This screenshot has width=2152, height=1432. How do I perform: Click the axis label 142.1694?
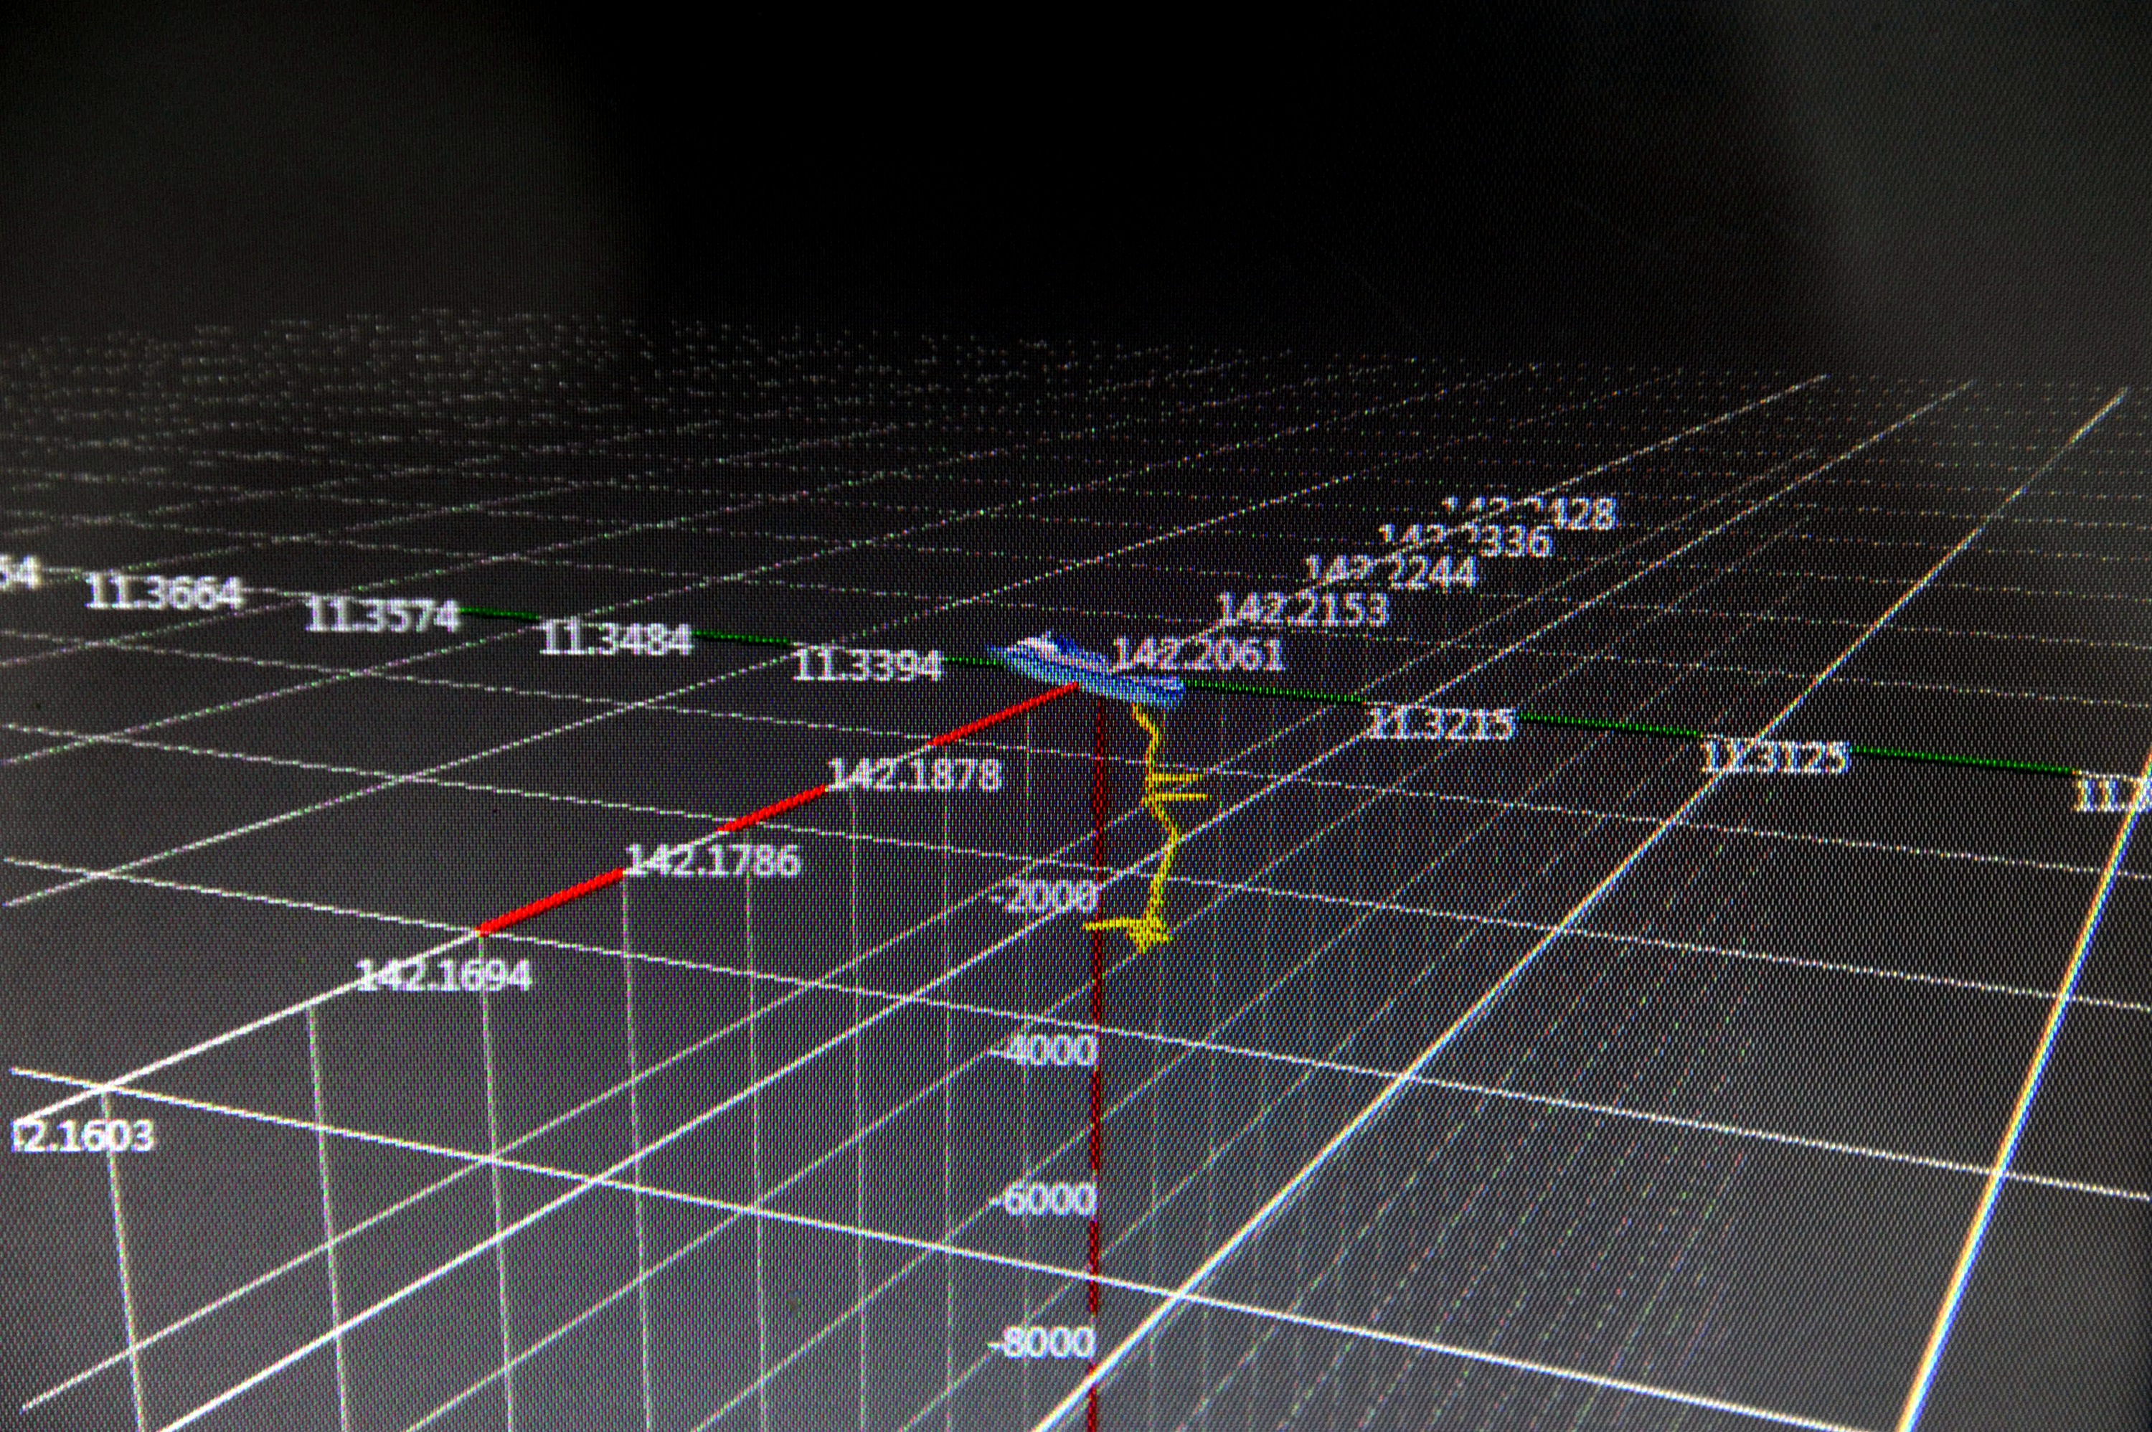442,976
